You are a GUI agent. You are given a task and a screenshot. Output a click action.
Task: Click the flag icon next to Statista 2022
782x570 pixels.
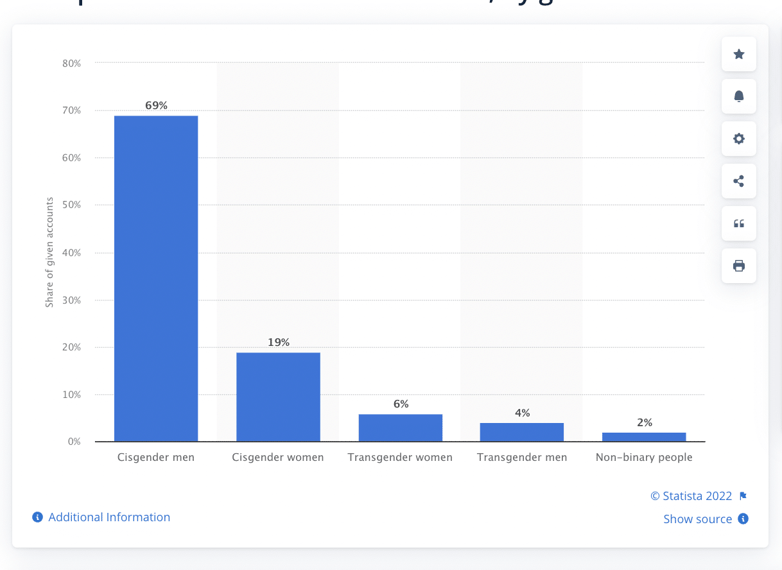pos(743,496)
